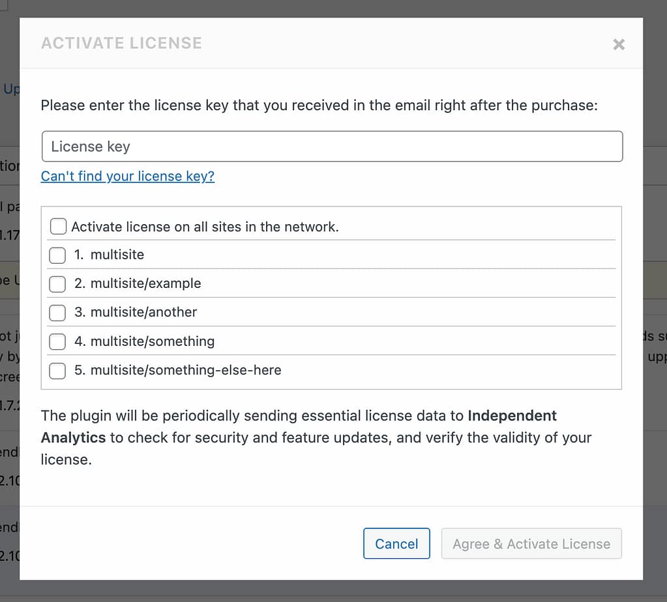Check the "multisite" site checkbox
The height and width of the screenshot is (602, 667).
point(57,255)
